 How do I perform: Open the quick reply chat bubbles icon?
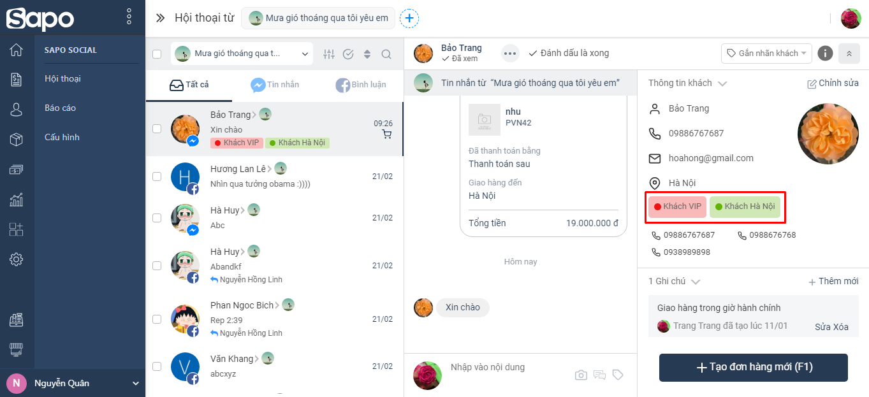tap(599, 375)
